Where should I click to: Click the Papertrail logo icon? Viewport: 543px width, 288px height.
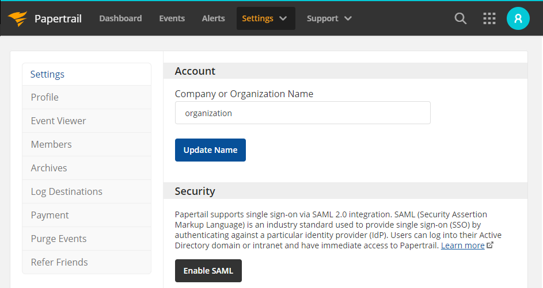tap(18, 18)
